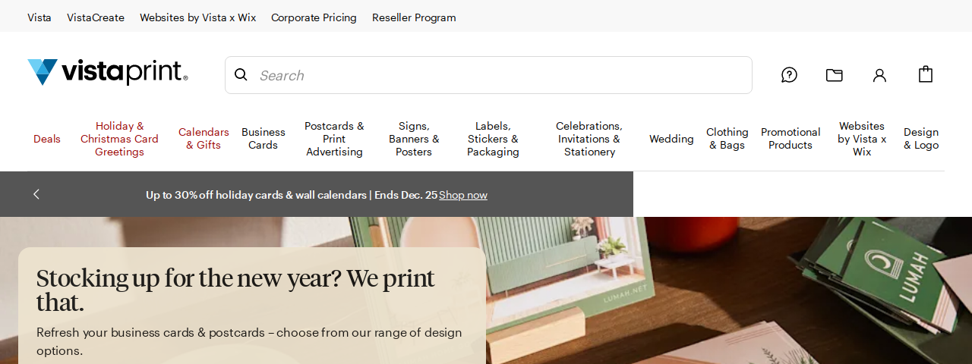Click Shop now in promo banner
The height and width of the screenshot is (364, 972).
point(463,195)
